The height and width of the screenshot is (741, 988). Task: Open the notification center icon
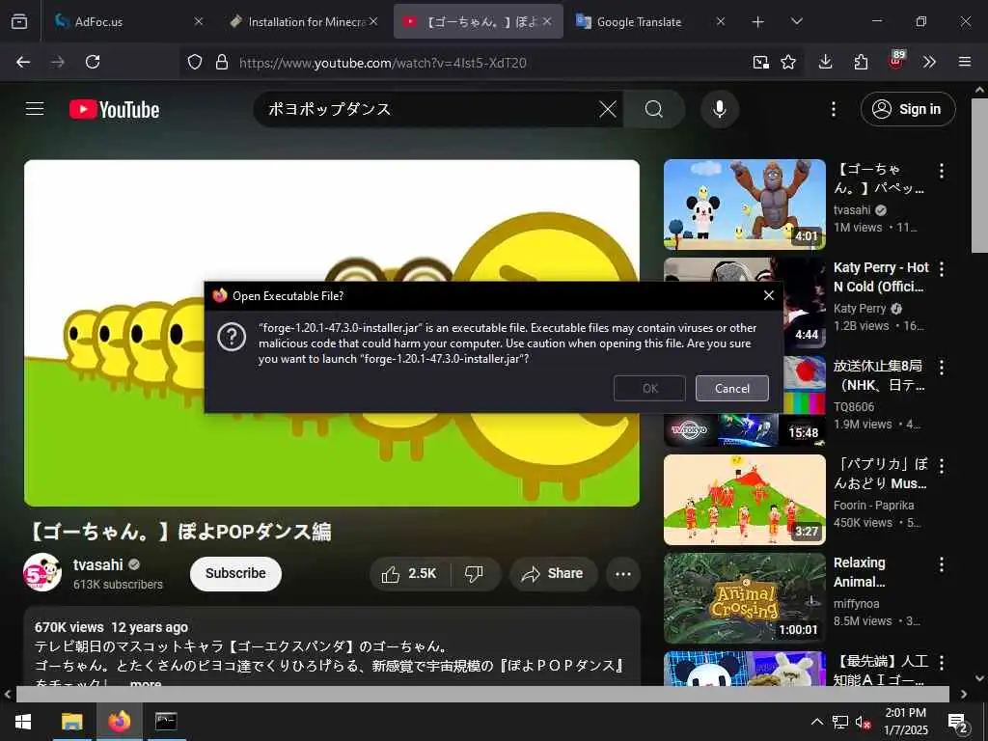click(958, 722)
